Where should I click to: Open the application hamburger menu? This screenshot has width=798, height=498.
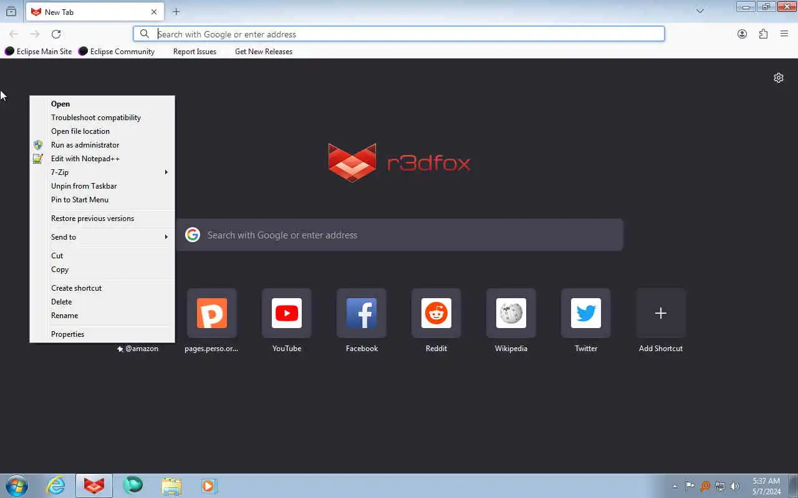tap(784, 34)
